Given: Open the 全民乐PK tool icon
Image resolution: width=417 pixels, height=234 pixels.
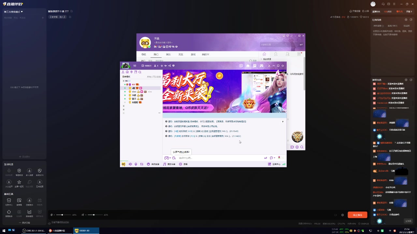Looking at the screenshot, I should click(x=40, y=172).
